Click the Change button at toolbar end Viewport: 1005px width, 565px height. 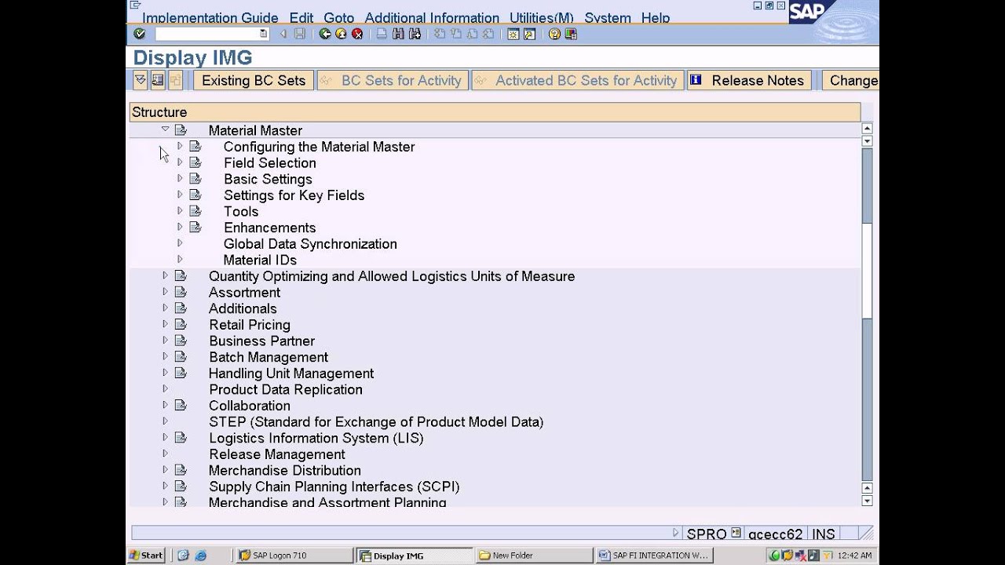(850, 80)
